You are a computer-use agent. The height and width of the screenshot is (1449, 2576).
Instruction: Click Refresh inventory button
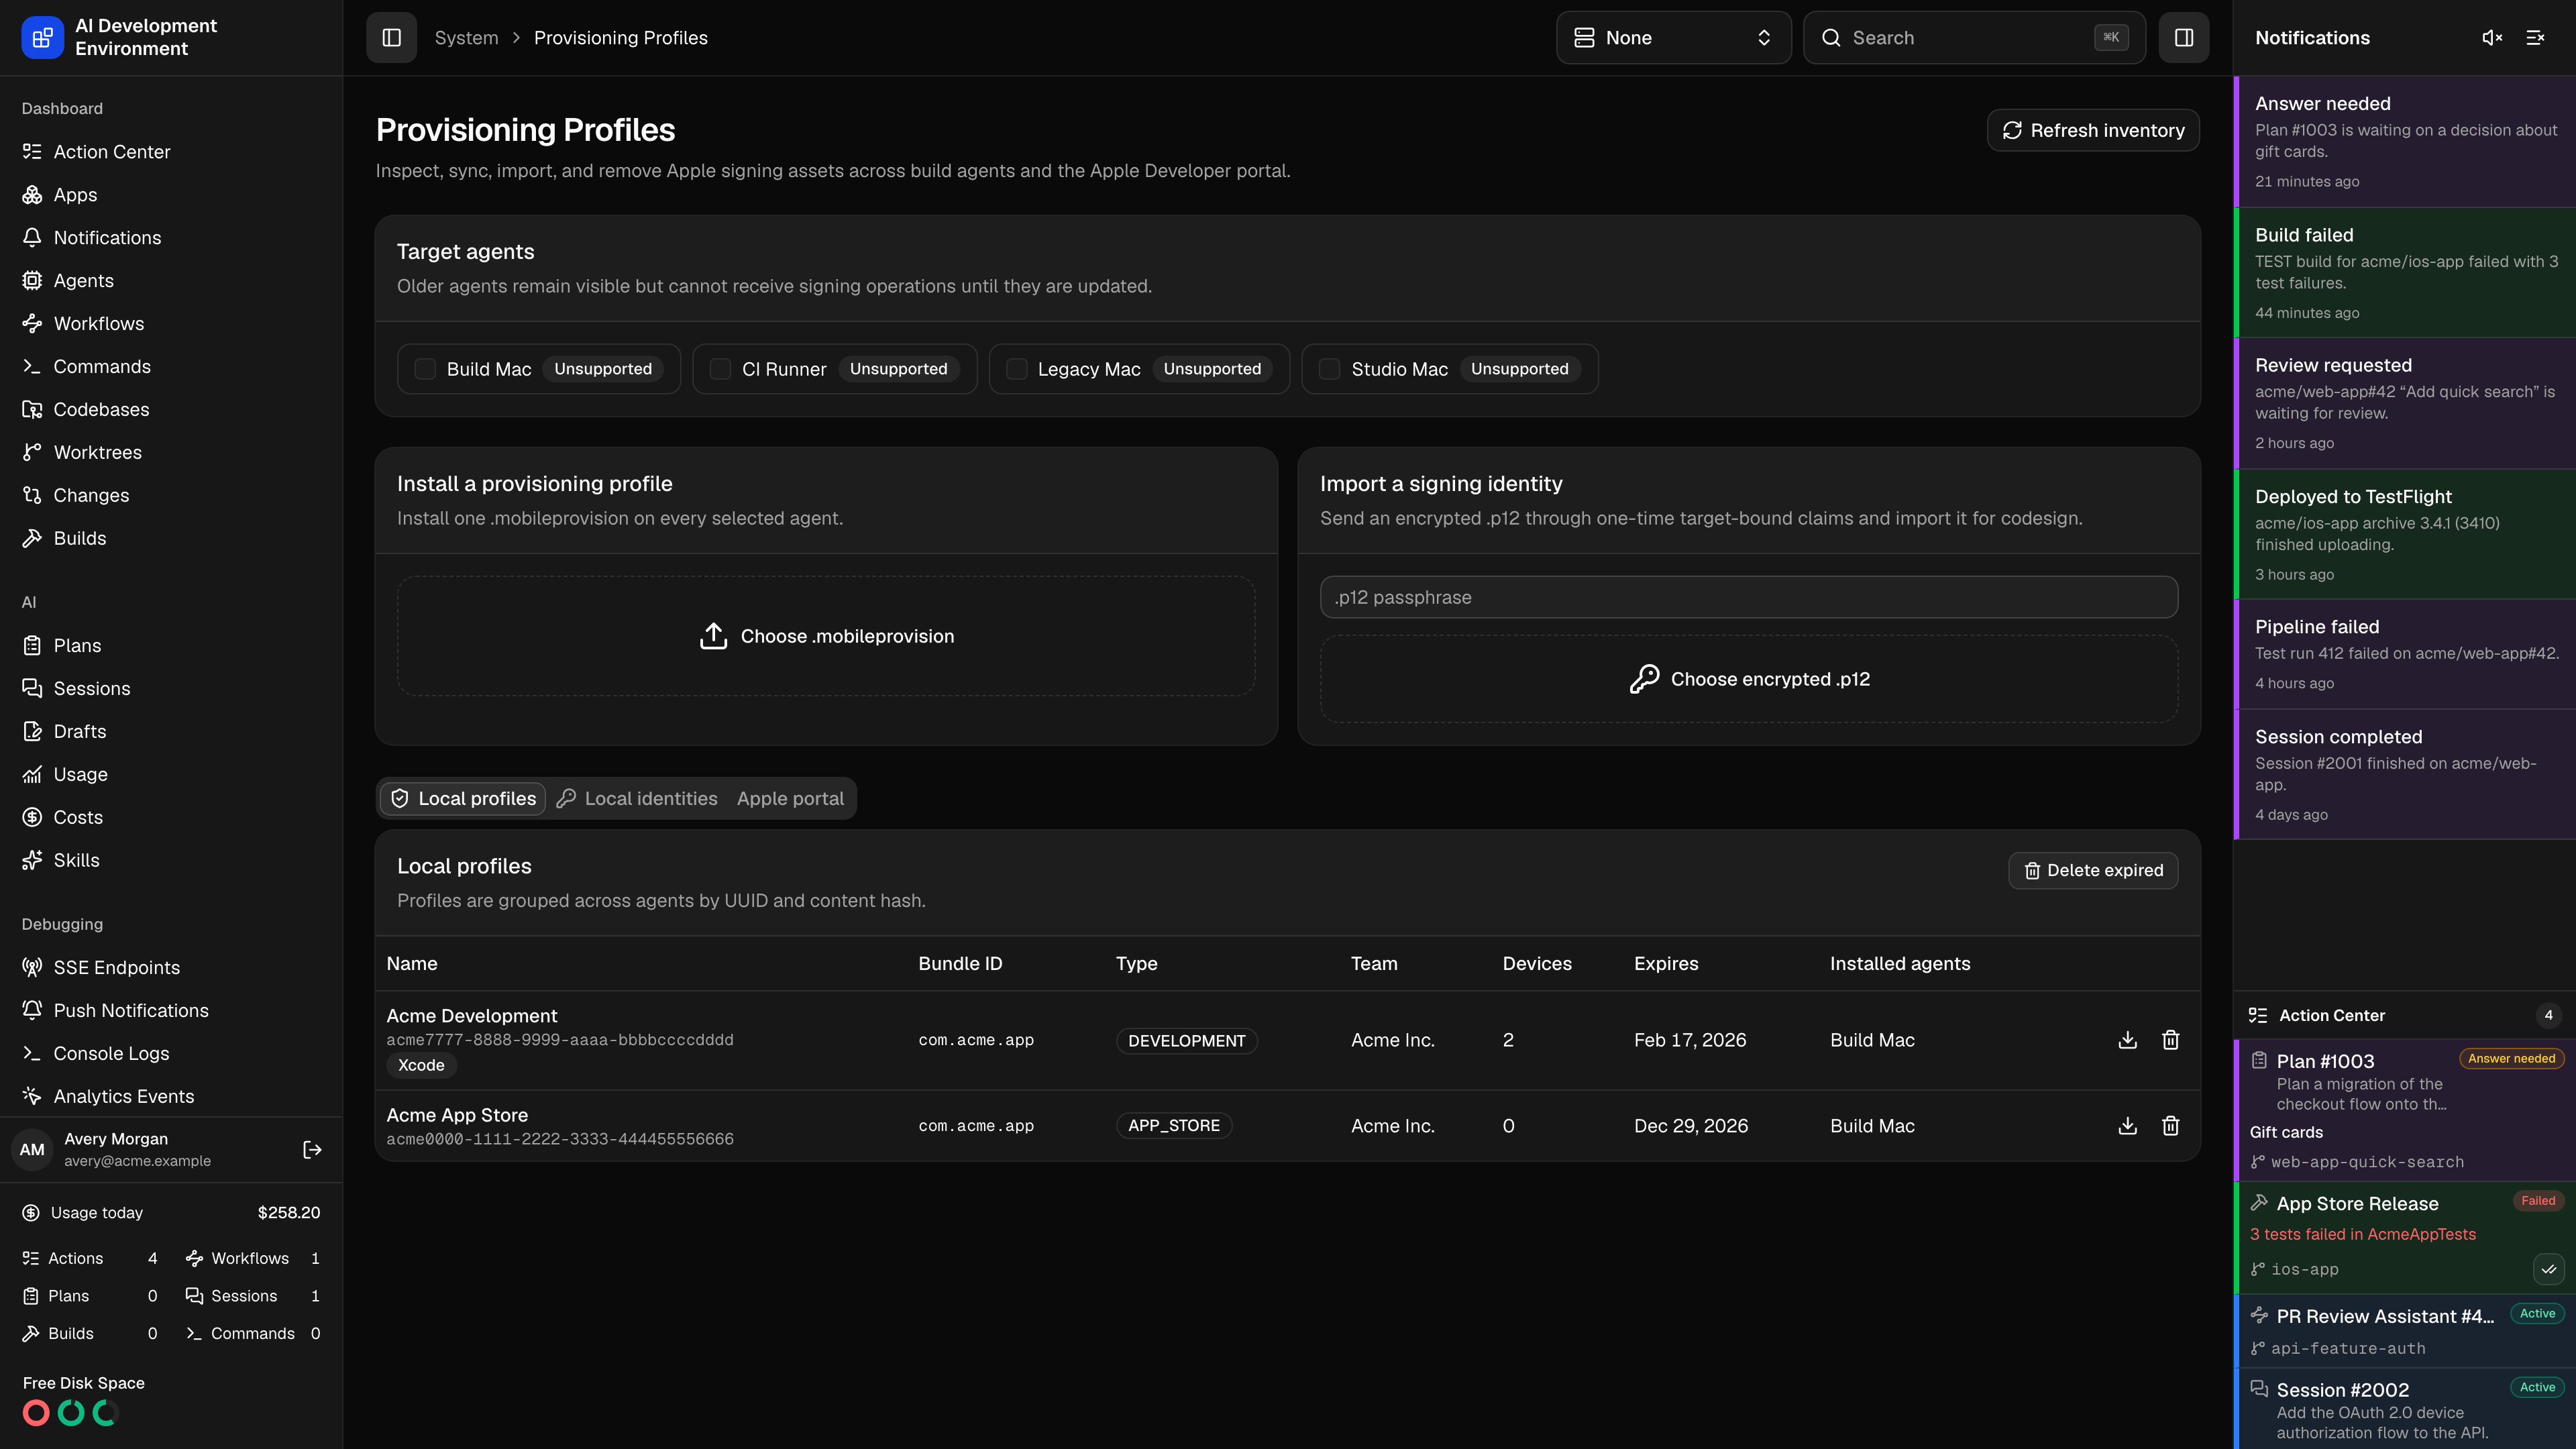tap(2093, 131)
